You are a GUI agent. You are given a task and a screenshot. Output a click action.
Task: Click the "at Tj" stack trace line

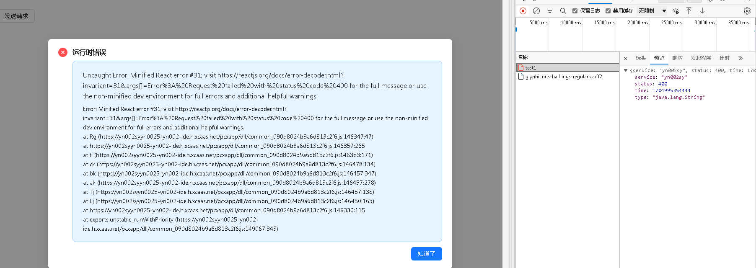[228, 192]
